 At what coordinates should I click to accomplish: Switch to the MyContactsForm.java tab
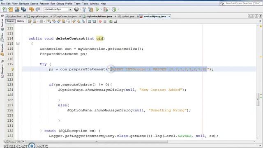coord(99,16)
